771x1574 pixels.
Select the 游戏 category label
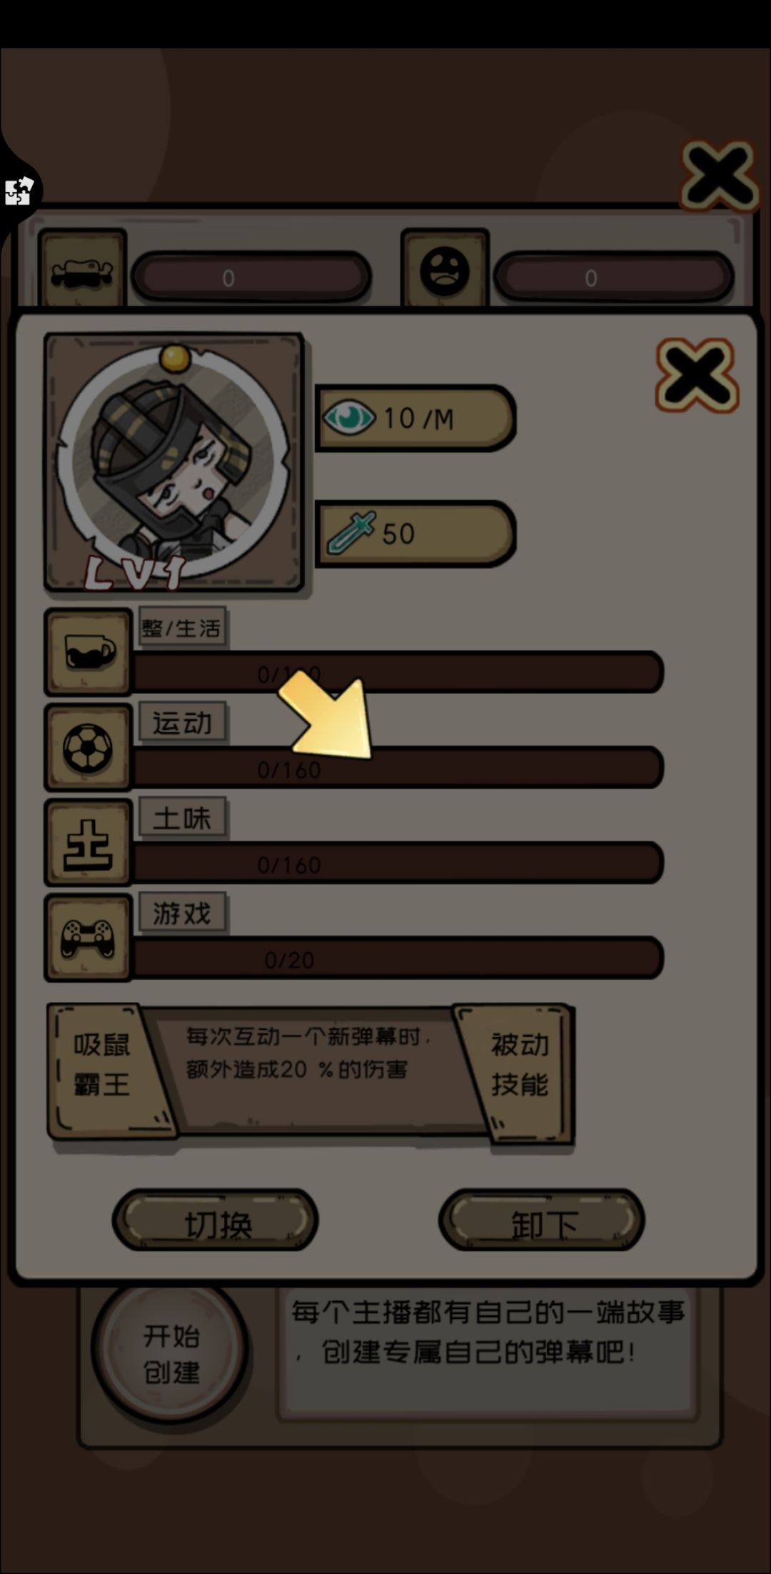(182, 913)
